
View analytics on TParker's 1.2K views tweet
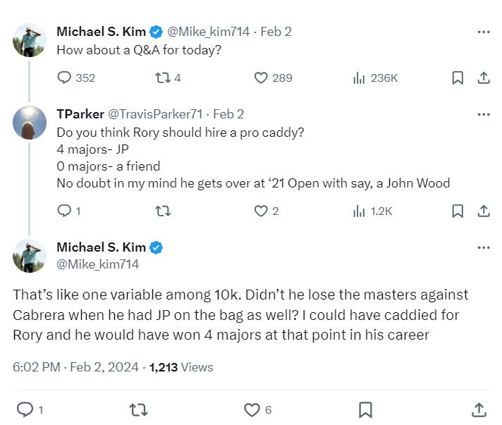359,210
